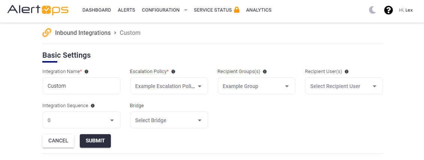
Task: Open the Select Recipient User dropdown
Action: [344, 86]
